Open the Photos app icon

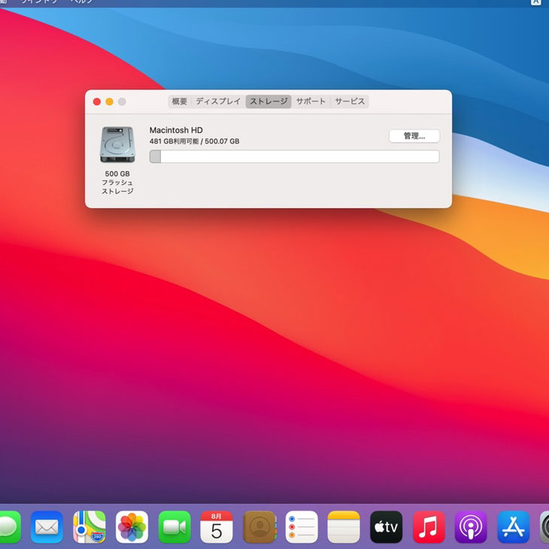click(132, 526)
